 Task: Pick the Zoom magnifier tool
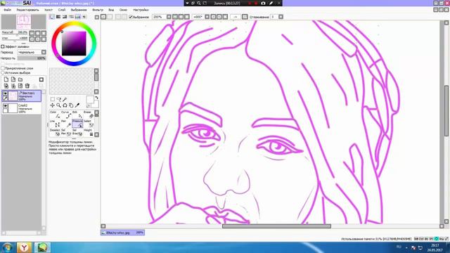click(x=58, y=105)
